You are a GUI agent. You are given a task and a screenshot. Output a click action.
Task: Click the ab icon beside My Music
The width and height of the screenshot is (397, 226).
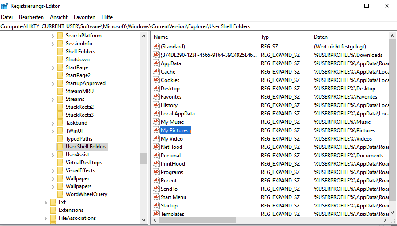point(156,122)
